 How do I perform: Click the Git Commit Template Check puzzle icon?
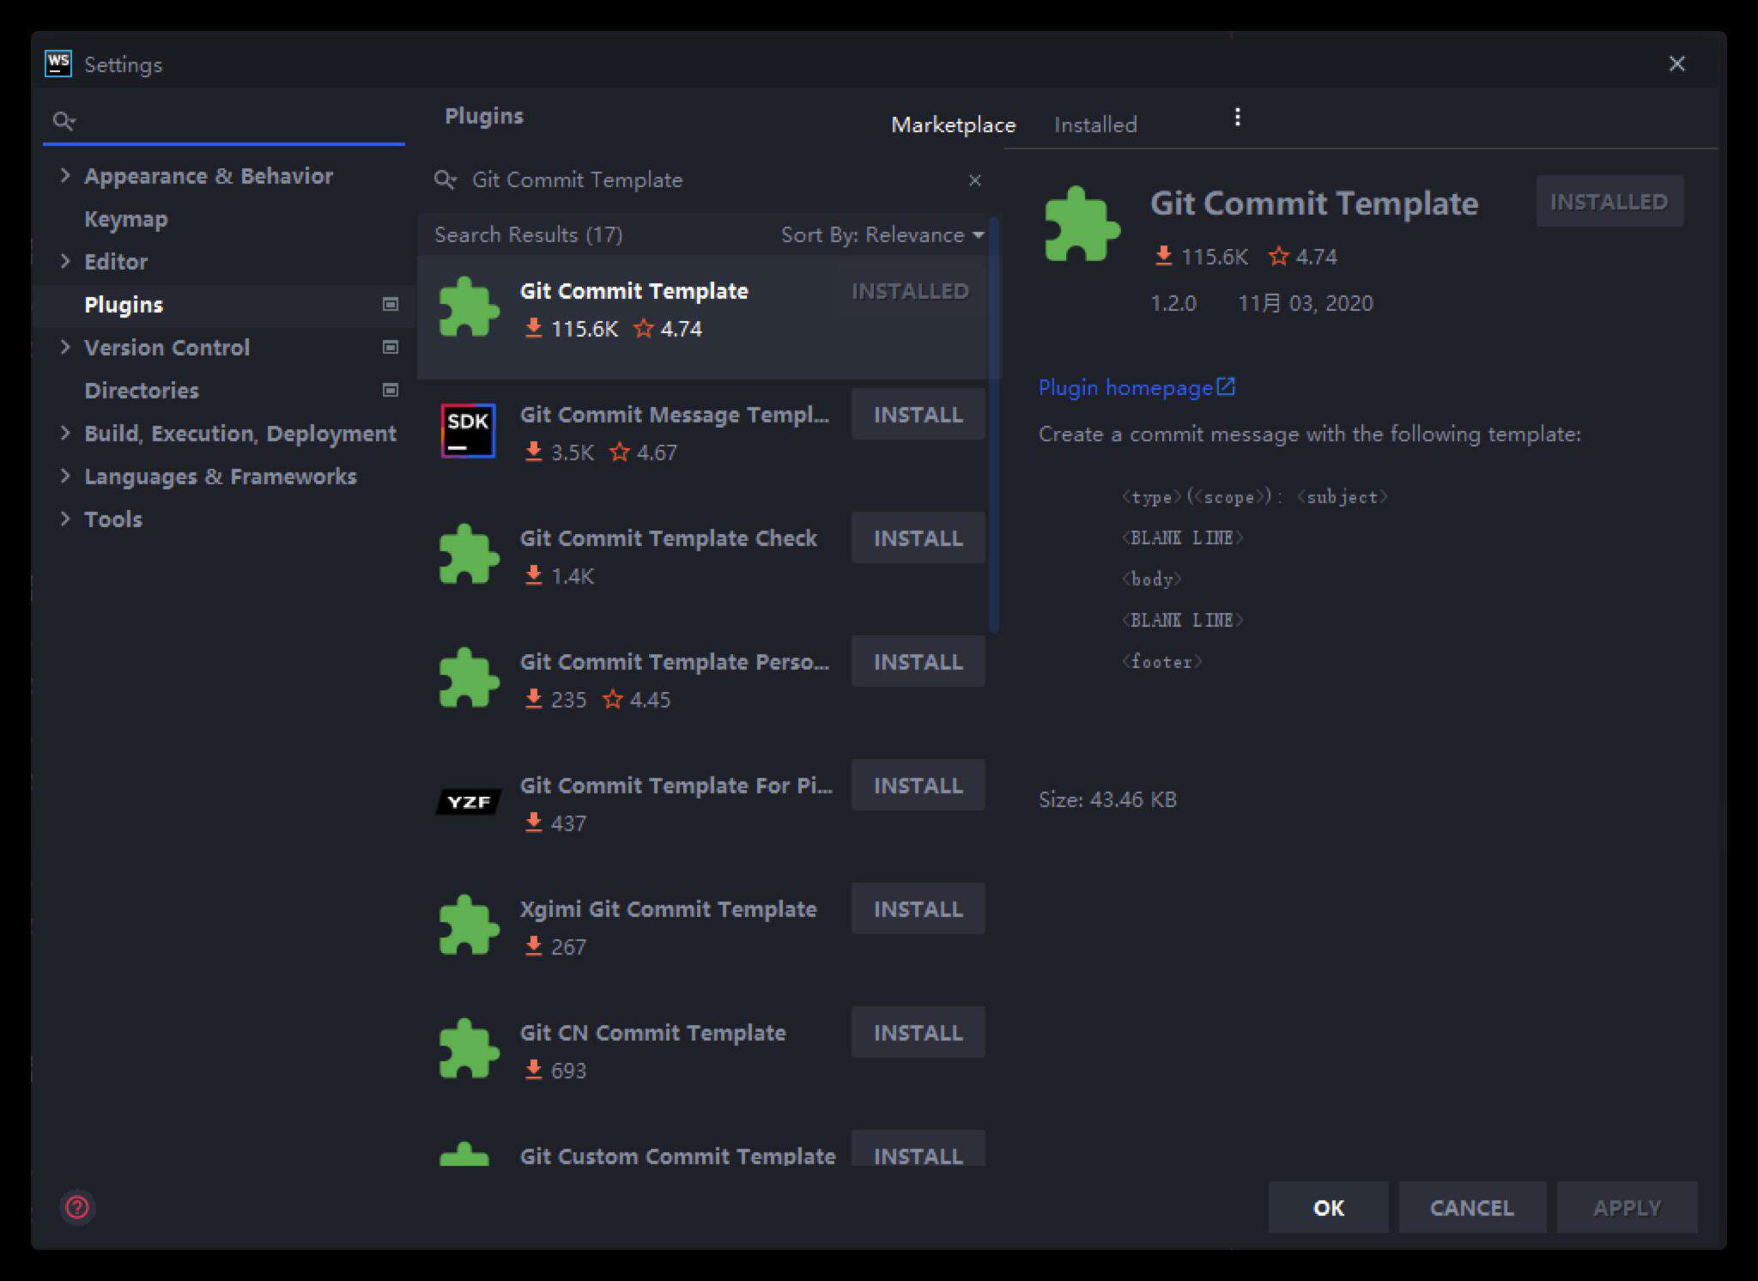469,555
